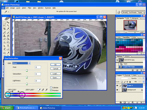This screenshot has height=110, width=147.
Task: Open the Filter menu
Action: tap(30, 8)
